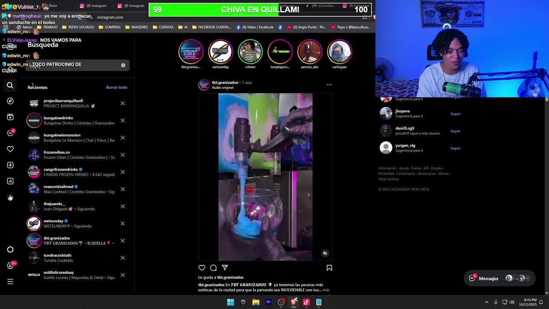Remove maxcocktailmed from recent searches
Image resolution: width=549 pixels, height=309 pixels.
[123, 189]
